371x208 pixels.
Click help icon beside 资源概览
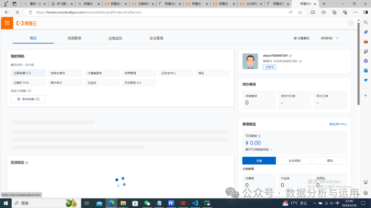point(26,163)
